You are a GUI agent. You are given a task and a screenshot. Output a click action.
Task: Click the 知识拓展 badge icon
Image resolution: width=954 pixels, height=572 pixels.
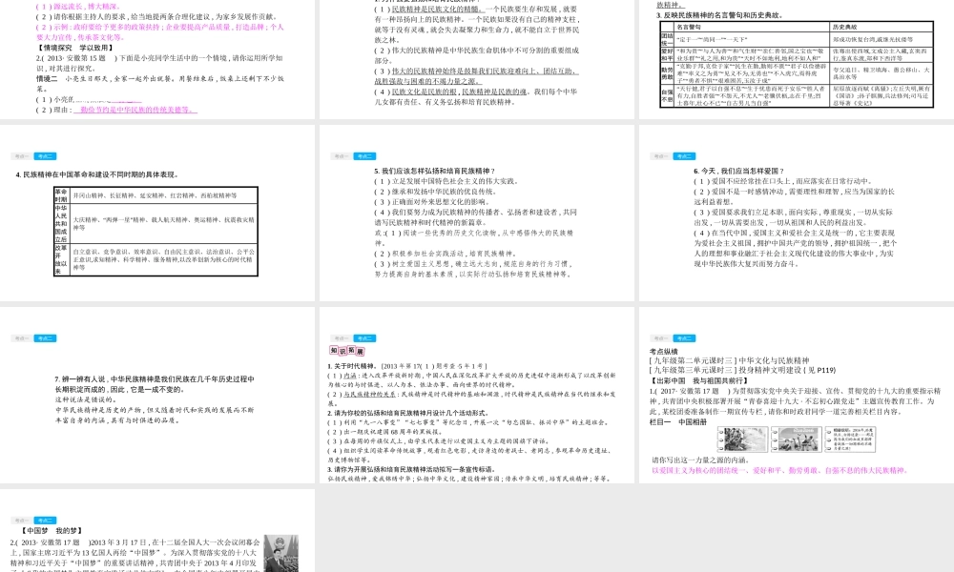(x=347, y=351)
